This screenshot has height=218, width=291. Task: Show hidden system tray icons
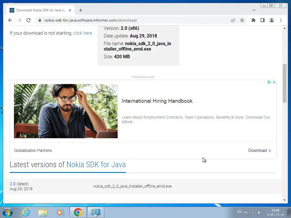click(x=253, y=213)
